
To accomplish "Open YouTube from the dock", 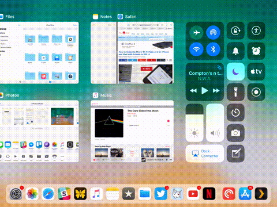I will (x=193, y=194).
